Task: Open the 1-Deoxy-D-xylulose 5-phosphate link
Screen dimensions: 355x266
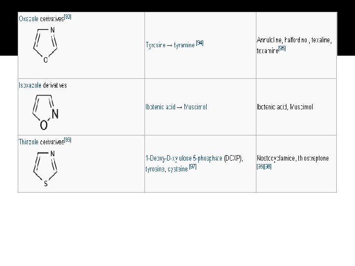Action: coord(184,158)
